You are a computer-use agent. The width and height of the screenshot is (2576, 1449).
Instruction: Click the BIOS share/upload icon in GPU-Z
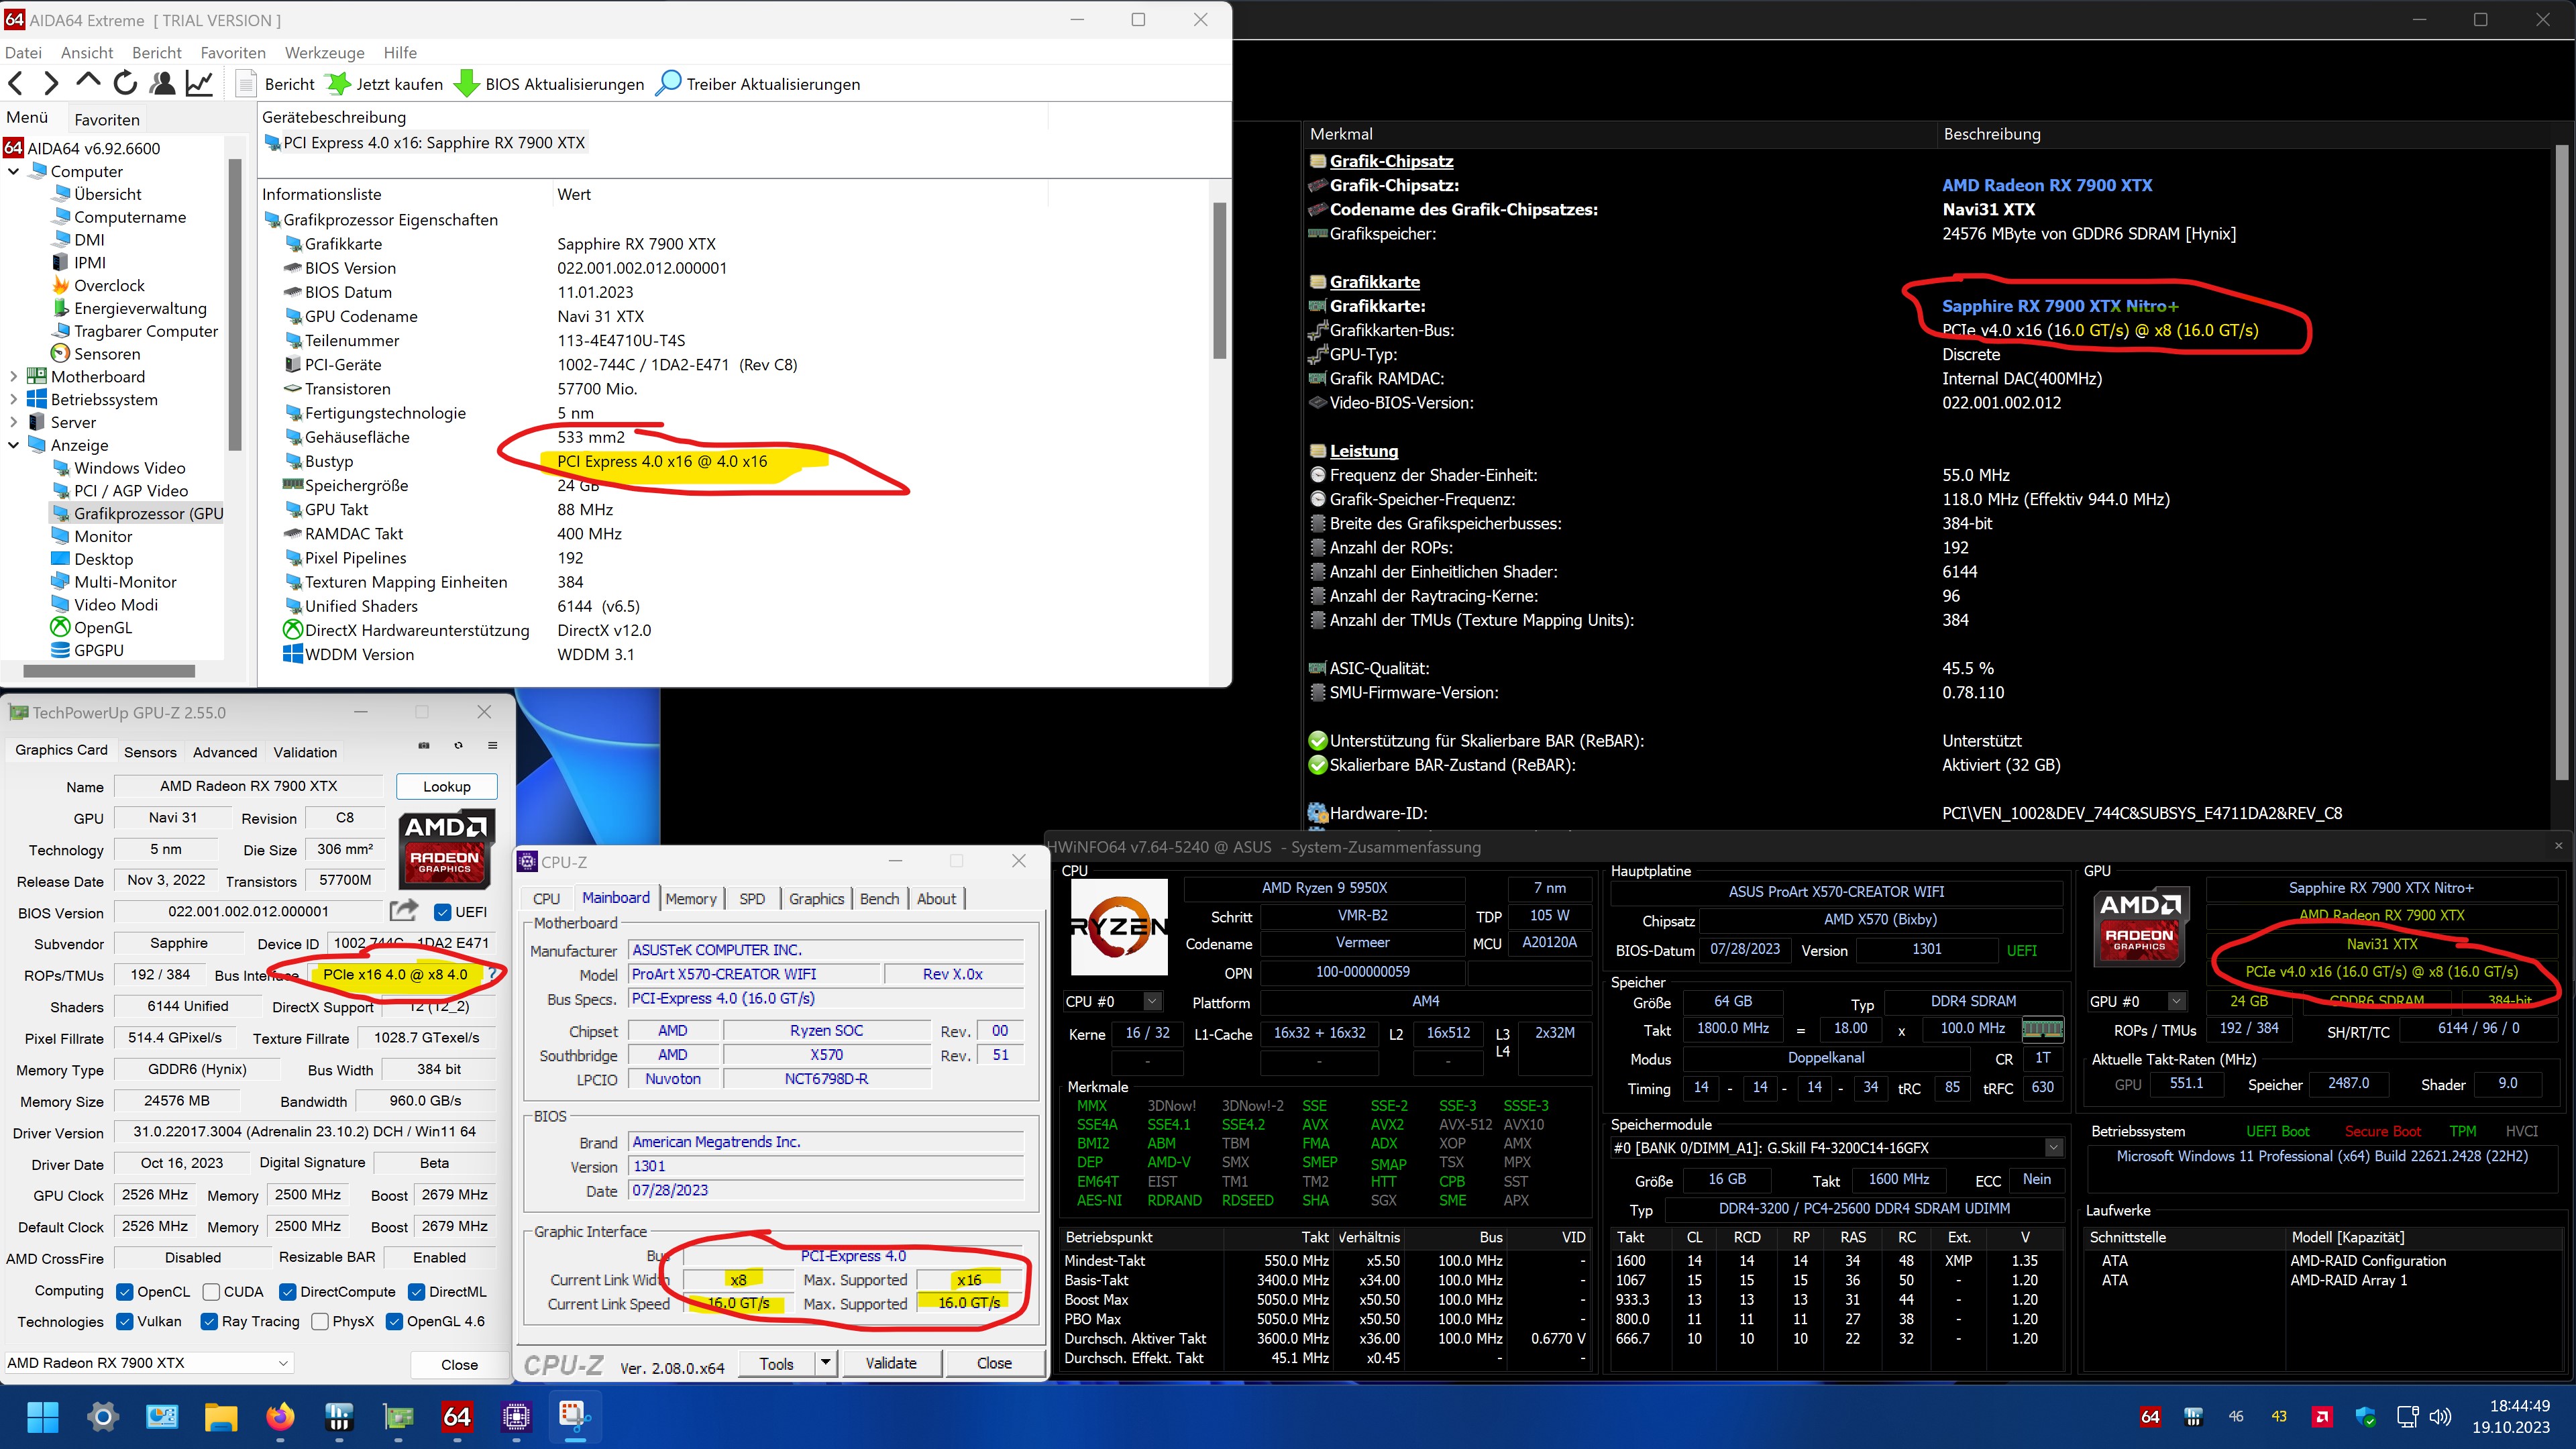403,911
